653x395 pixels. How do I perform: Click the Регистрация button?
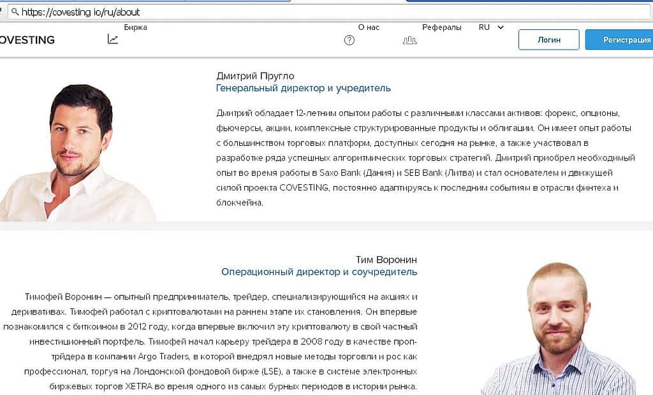point(620,39)
